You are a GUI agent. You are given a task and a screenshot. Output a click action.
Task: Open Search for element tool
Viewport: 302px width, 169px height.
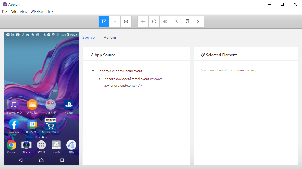pyautogui.click(x=176, y=21)
